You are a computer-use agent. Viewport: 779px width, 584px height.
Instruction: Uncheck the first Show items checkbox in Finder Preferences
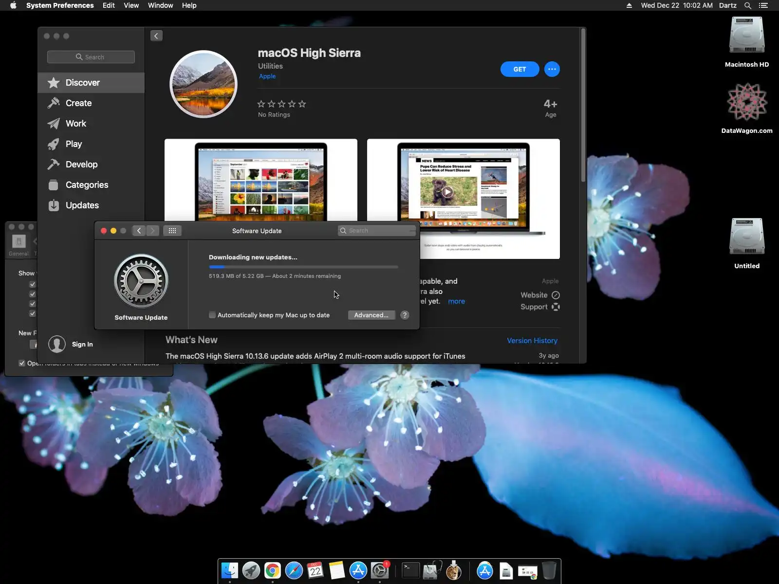tap(33, 284)
